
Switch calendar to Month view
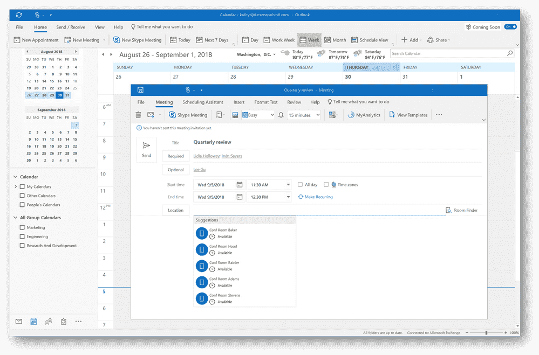click(x=335, y=40)
